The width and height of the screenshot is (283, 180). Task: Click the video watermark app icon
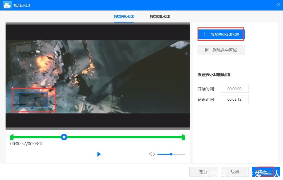(x=7, y=5)
